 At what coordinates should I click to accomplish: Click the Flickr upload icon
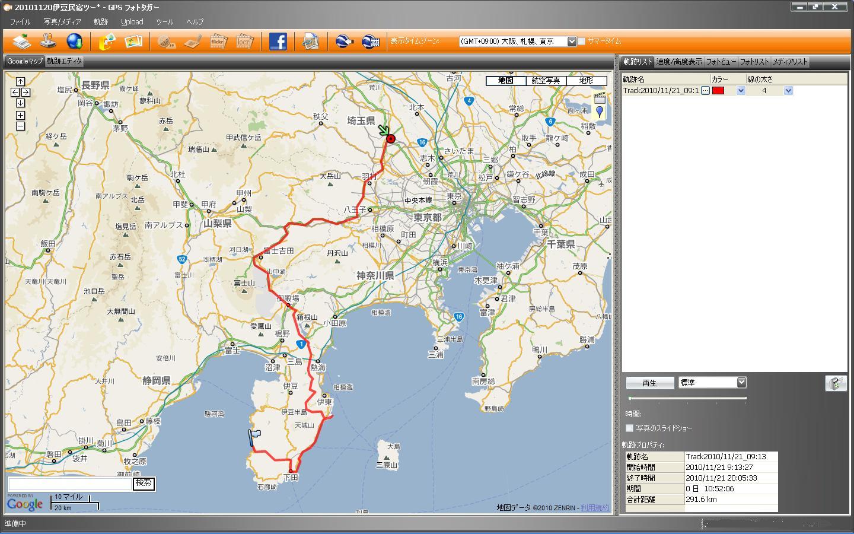tap(217, 42)
